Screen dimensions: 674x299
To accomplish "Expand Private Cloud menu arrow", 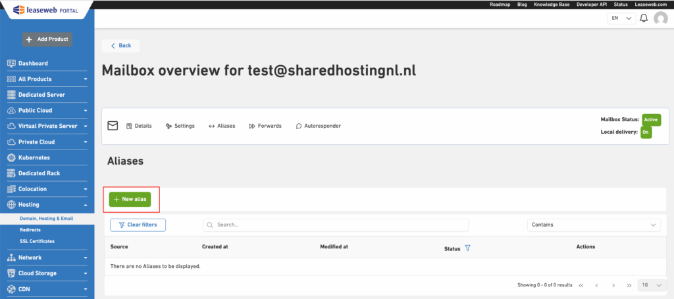I will (86, 142).
